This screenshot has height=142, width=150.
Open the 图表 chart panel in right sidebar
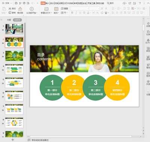148,58
